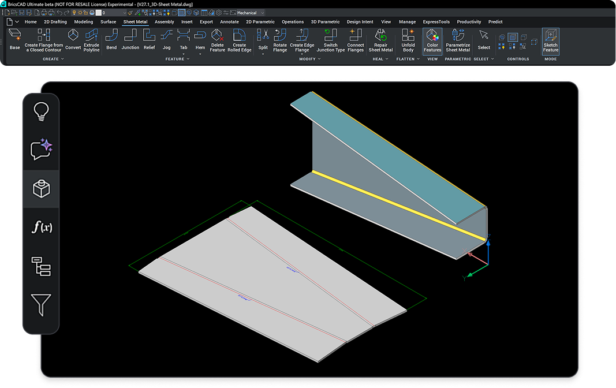The image size is (616, 388).
Task: Click the gray unfolded flat pattern body
Action: pos(272,283)
